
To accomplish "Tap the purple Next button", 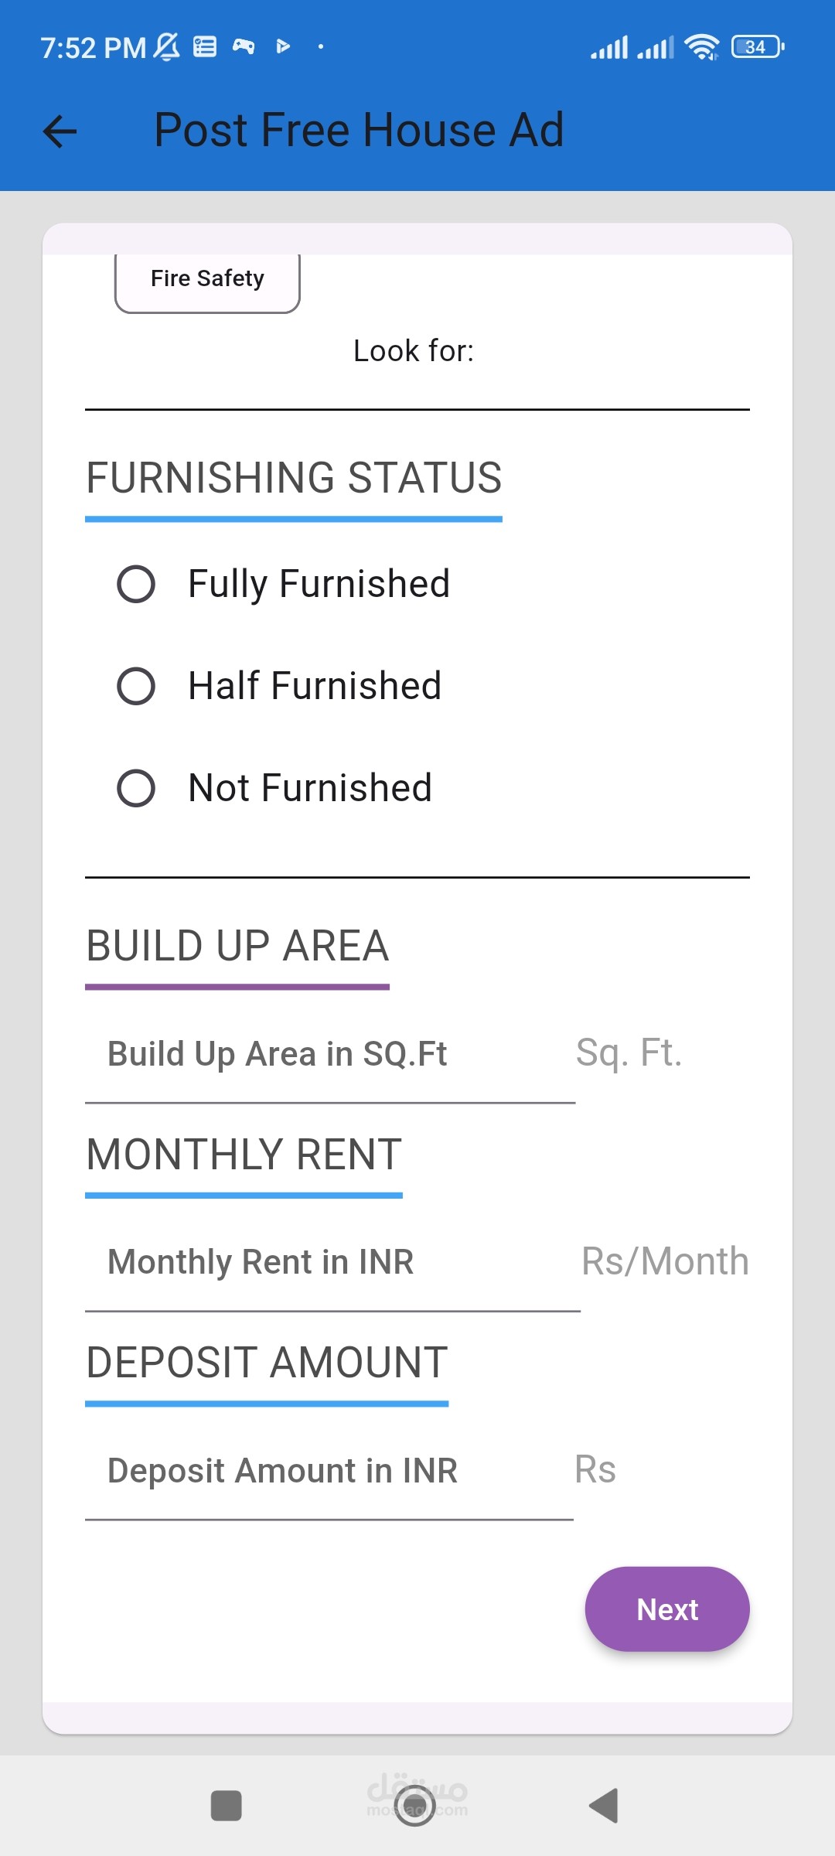I will [667, 1609].
